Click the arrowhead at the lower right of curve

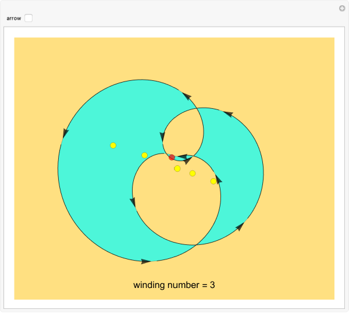point(240,227)
